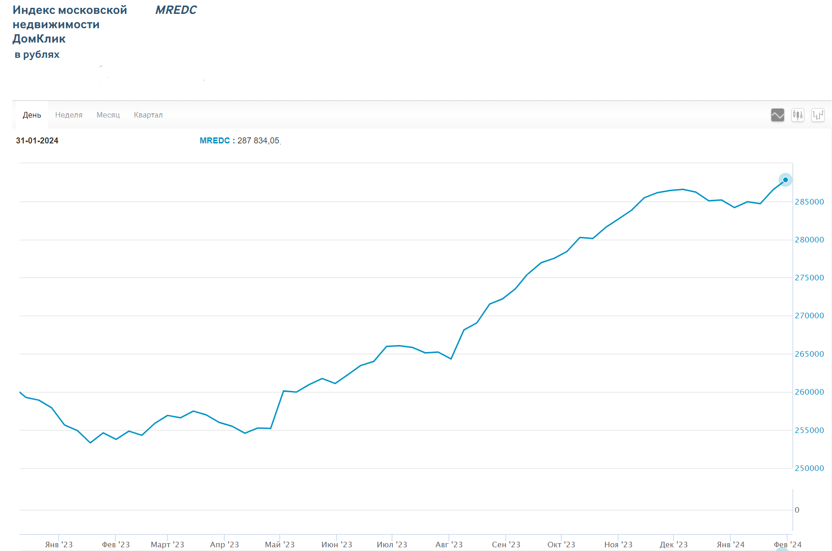Click the Янв '24 axis label
The height and width of the screenshot is (551, 832).
pos(730,545)
